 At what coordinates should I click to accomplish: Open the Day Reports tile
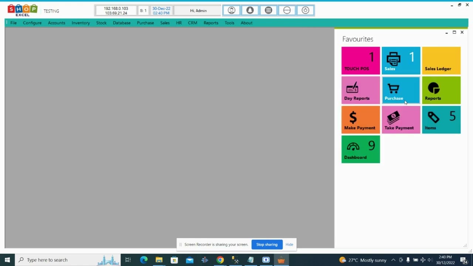(x=361, y=90)
